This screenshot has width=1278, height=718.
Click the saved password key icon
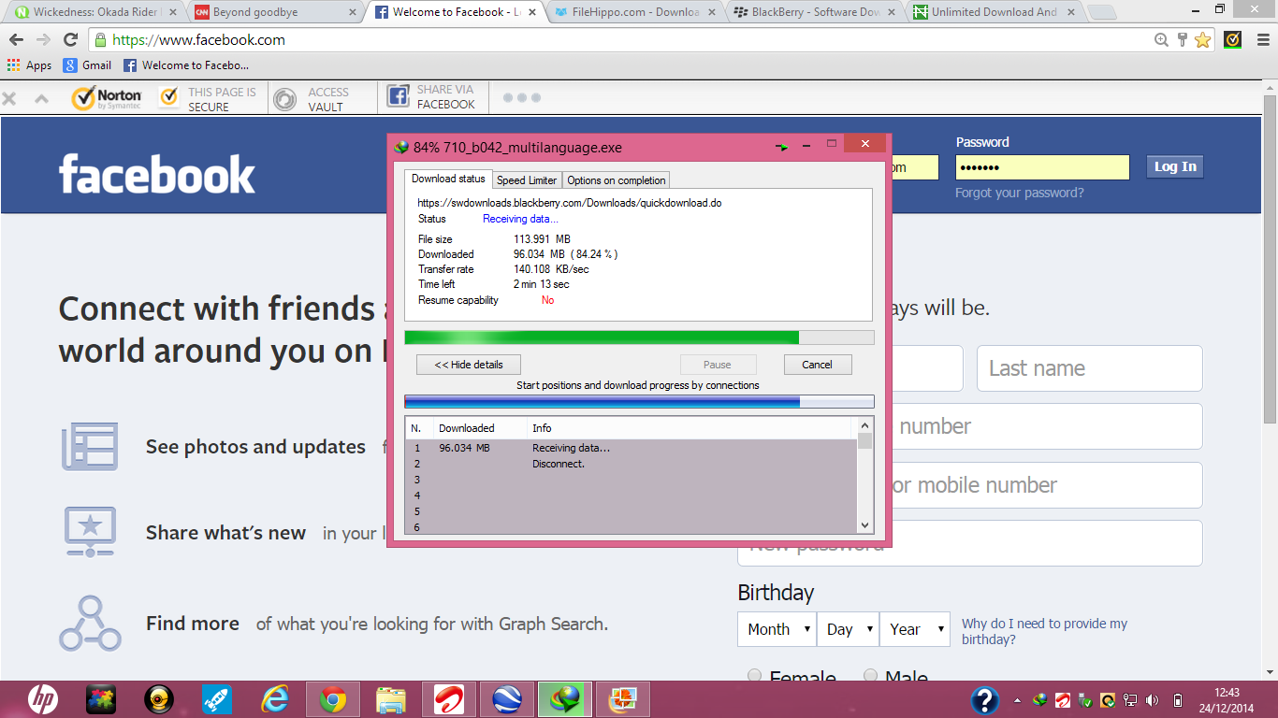1183,40
